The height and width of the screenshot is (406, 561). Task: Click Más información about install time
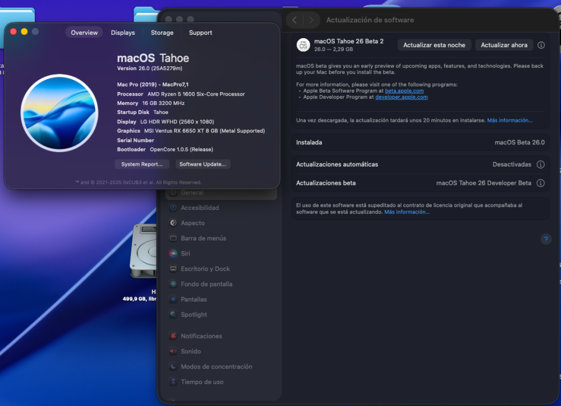(509, 120)
